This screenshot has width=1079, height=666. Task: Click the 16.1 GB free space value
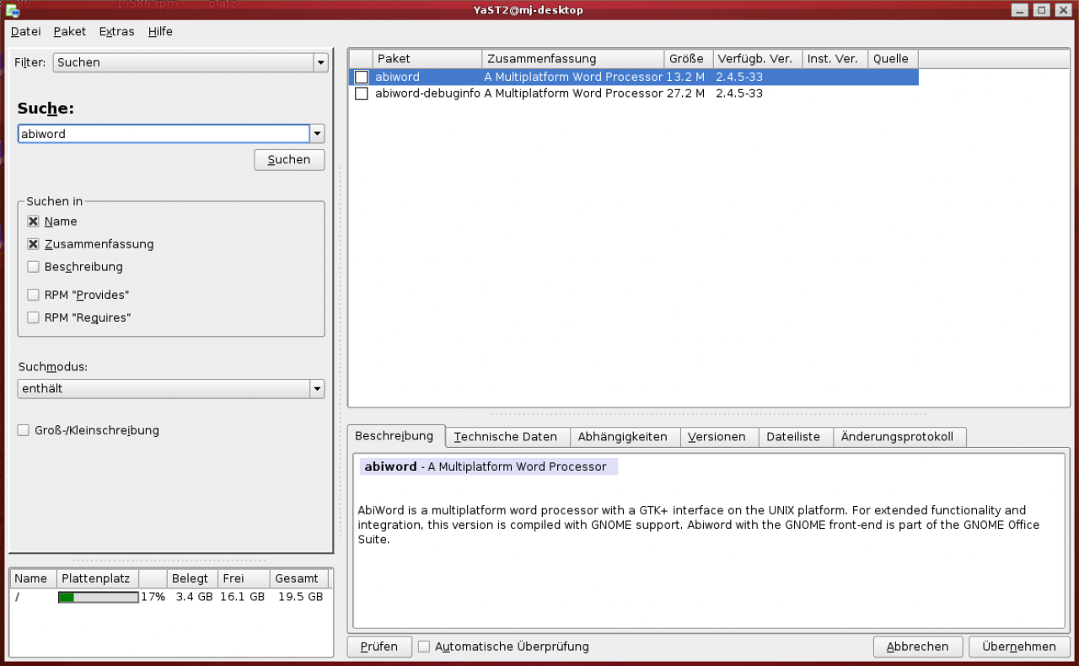click(x=243, y=597)
